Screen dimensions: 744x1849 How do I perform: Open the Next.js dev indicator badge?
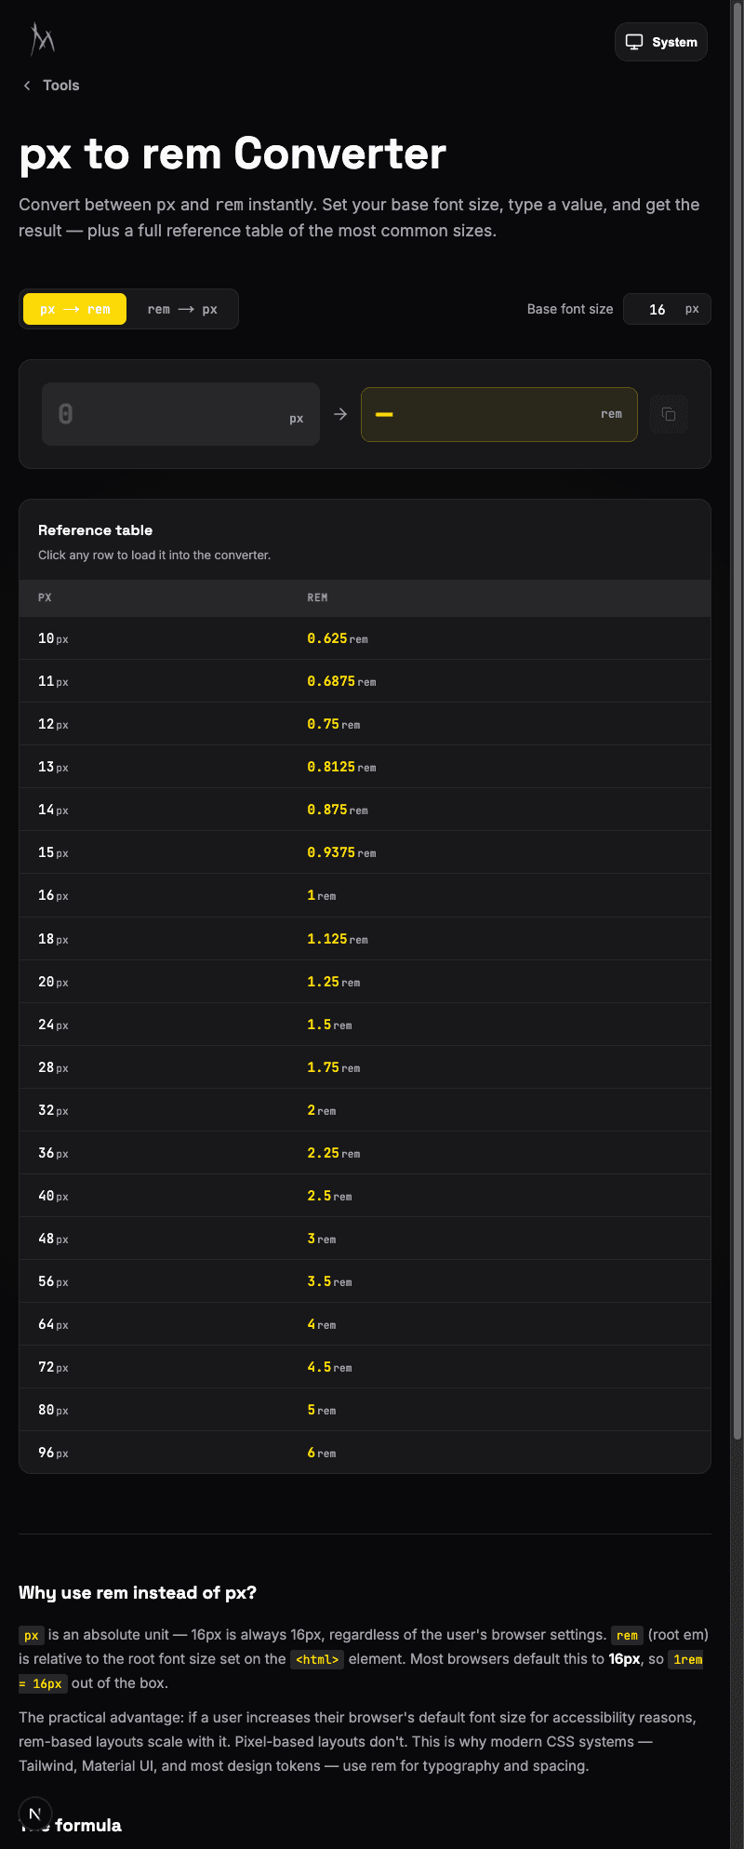[x=35, y=1813]
